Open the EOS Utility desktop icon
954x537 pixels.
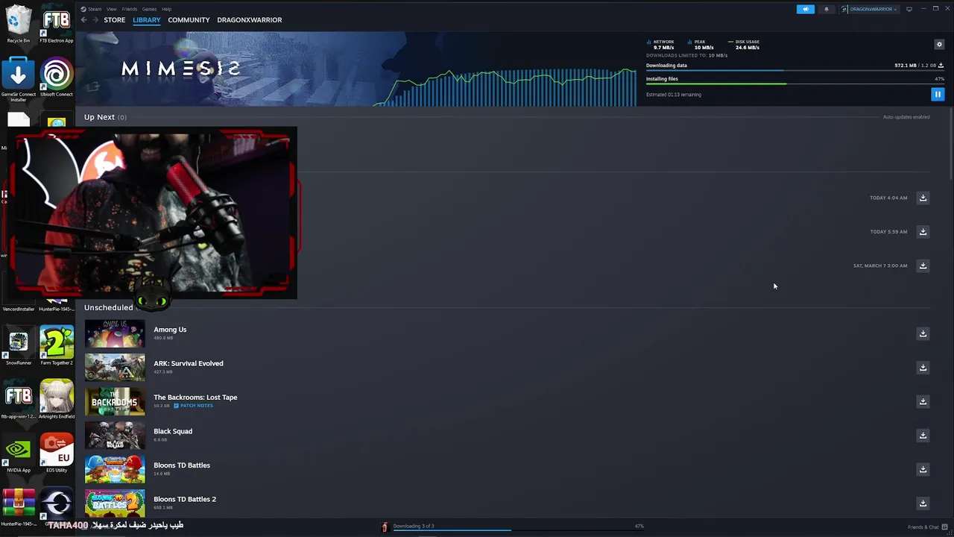(x=57, y=453)
